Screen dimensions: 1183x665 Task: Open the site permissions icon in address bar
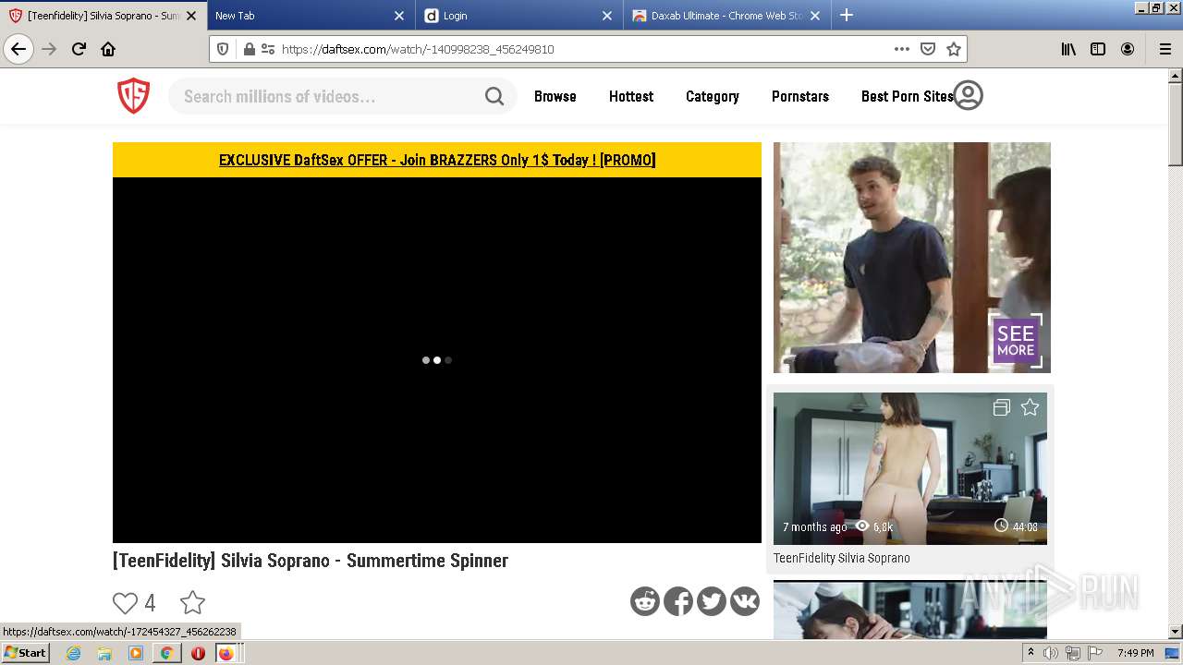click(x=268, y=49)
